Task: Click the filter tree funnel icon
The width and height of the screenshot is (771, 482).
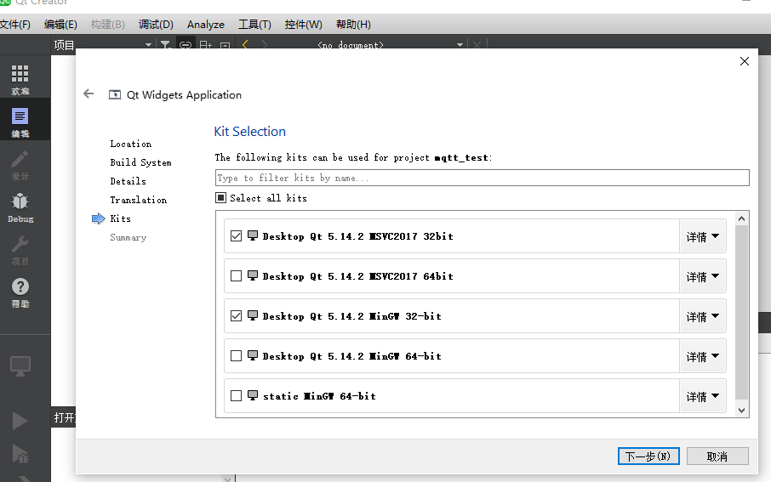Action: point(166,45)
